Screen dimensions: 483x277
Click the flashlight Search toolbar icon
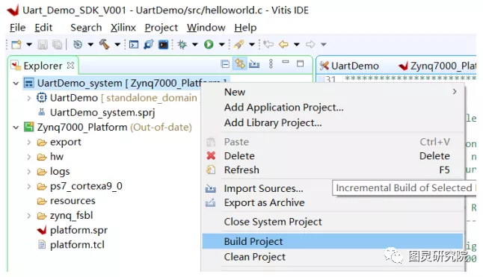click(239, 45)
